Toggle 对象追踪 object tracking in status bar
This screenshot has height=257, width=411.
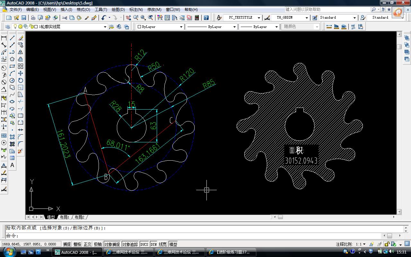coord(130,244)
